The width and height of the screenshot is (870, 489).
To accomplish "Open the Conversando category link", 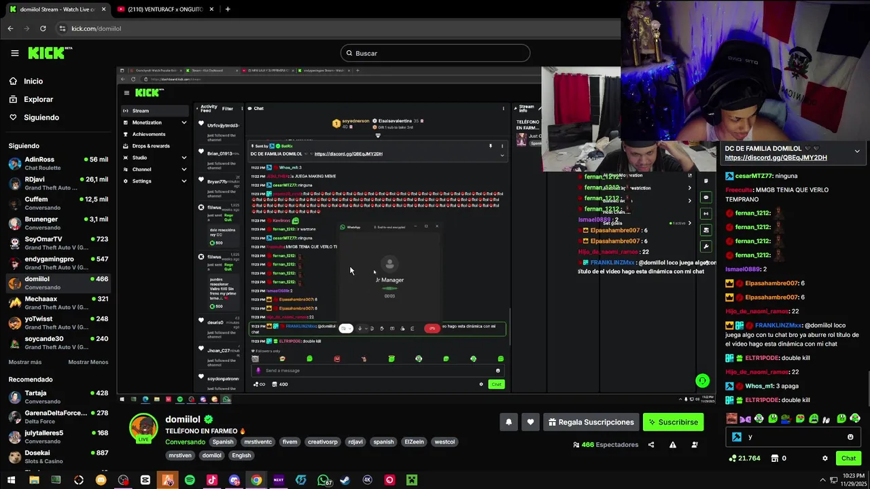I will pos(185,442).
